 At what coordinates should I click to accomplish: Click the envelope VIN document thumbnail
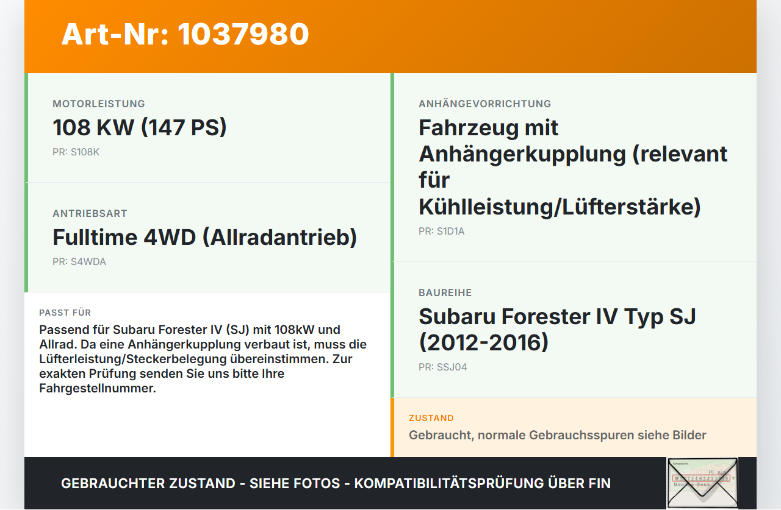click(x=702, y=483)
